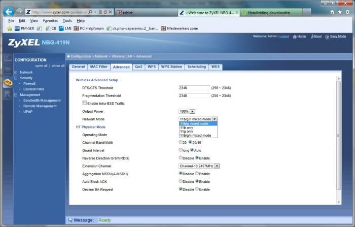355x227 pixels.
Task: Open the browser Tools gear icon
Action: click(347, 12)
